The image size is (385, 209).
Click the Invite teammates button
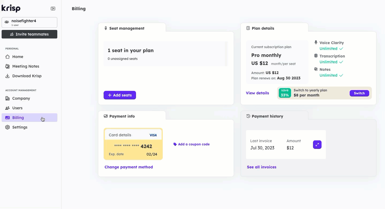(29, 34)
